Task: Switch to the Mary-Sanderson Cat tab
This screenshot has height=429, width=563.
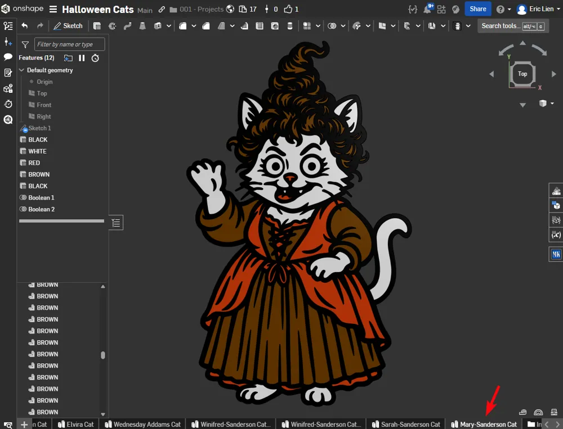Action: coord(484,425)
